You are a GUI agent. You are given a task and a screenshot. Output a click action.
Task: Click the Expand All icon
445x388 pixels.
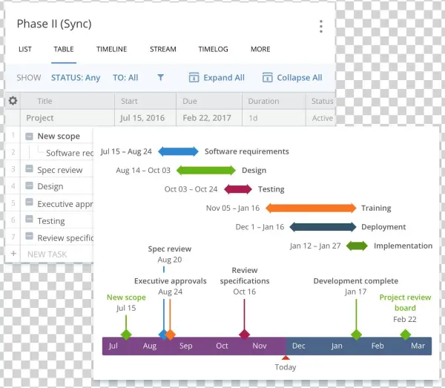[194, 77]
